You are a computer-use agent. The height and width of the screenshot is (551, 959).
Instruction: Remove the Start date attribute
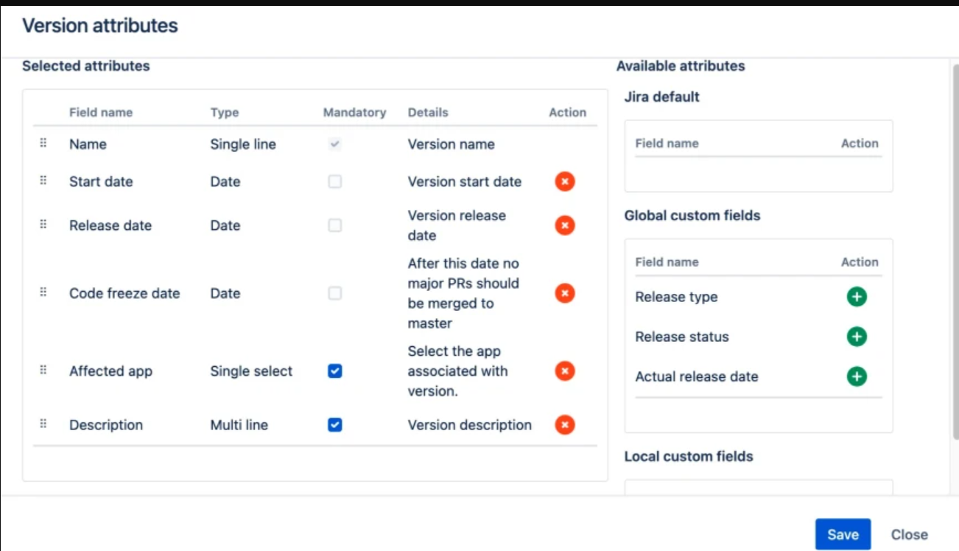(x=565, y=181)
